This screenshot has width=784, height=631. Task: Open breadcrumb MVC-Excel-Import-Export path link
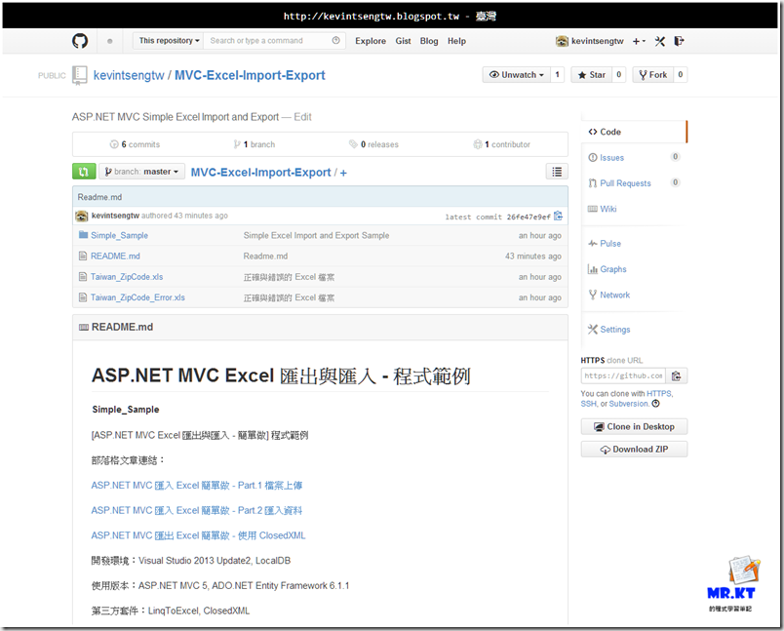pyautogui.click(x=260, y=173)
